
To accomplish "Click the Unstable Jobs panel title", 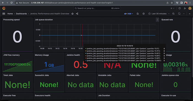I will point(105,75).
